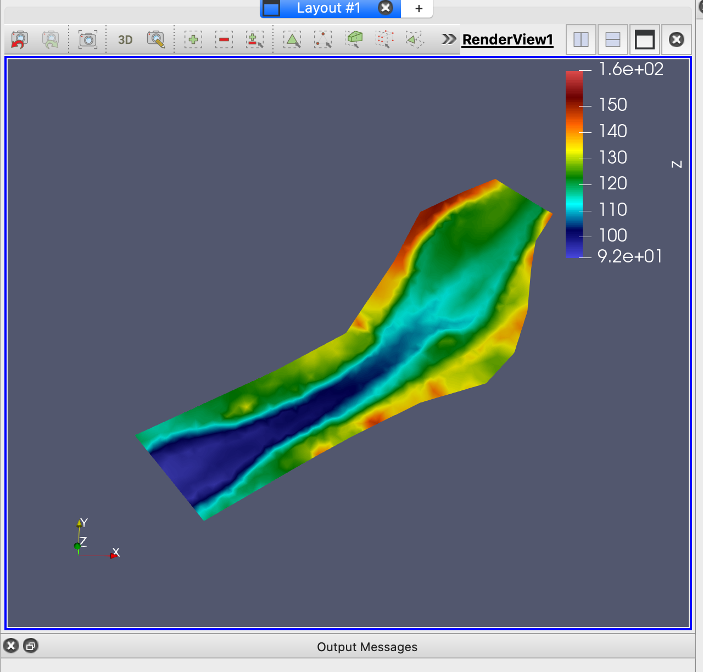Enable subtract-from-selection mode
This screenshot has height=672, width=703.
[224, 40]
